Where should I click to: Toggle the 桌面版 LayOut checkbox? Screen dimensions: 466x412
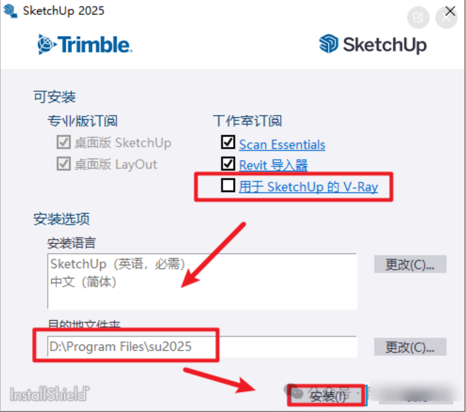[64, 163]
